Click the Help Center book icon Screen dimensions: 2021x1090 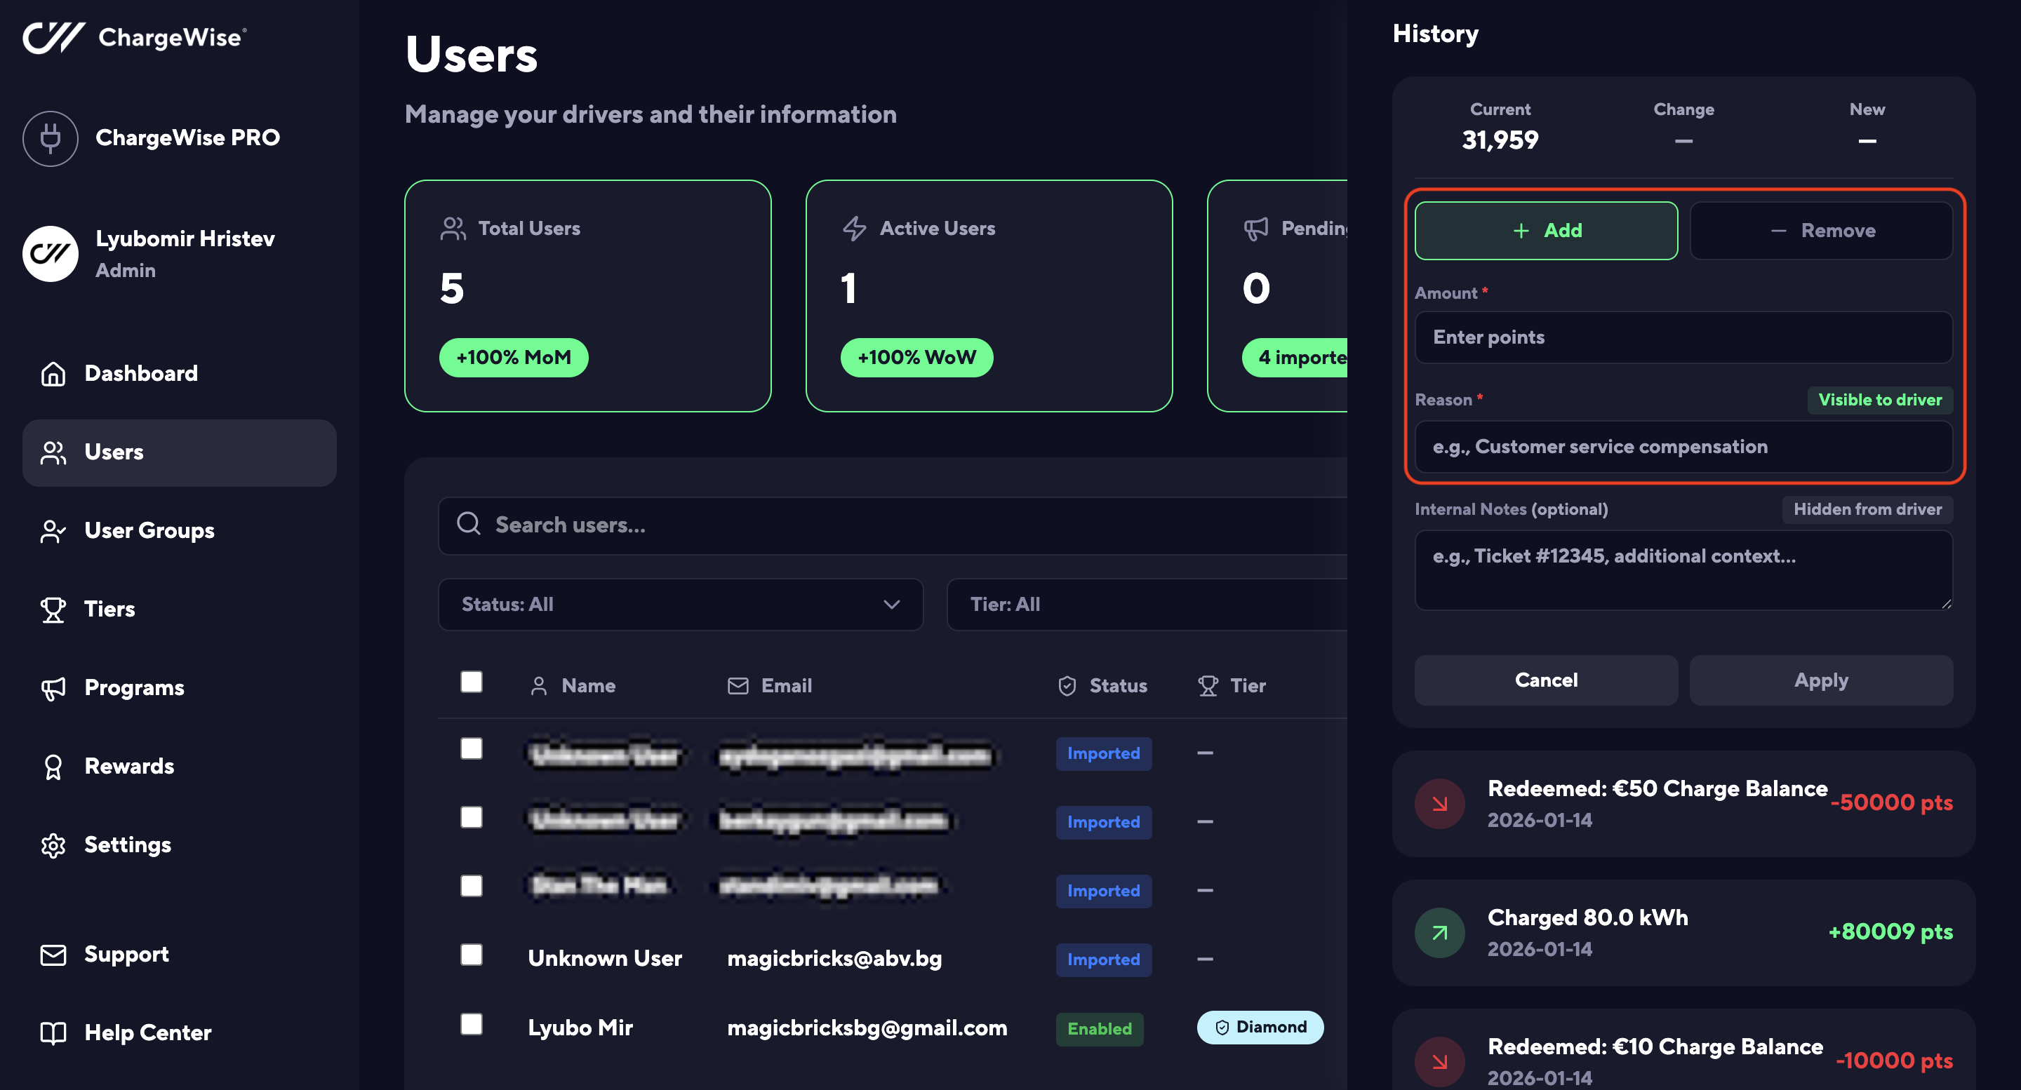pos(53,1032)
